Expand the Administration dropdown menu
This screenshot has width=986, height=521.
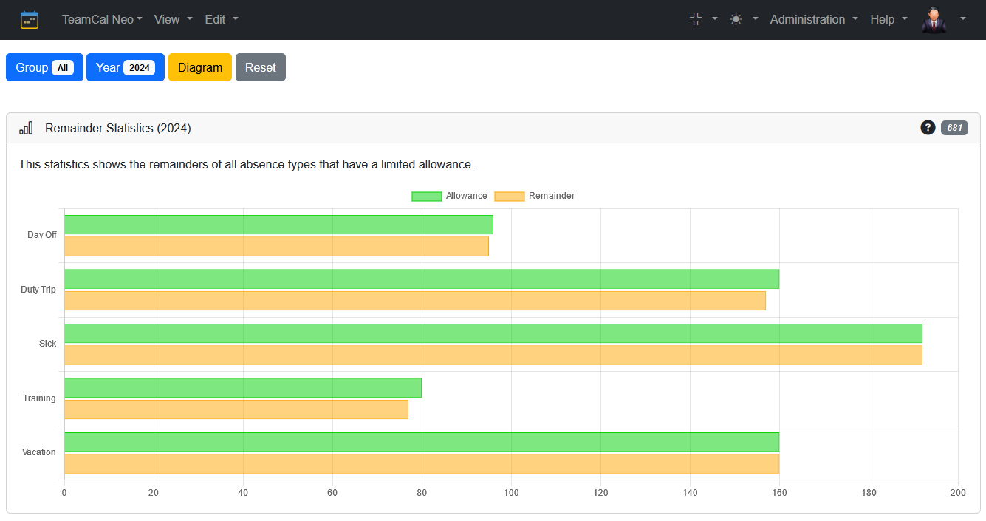[x=814, y=20]
